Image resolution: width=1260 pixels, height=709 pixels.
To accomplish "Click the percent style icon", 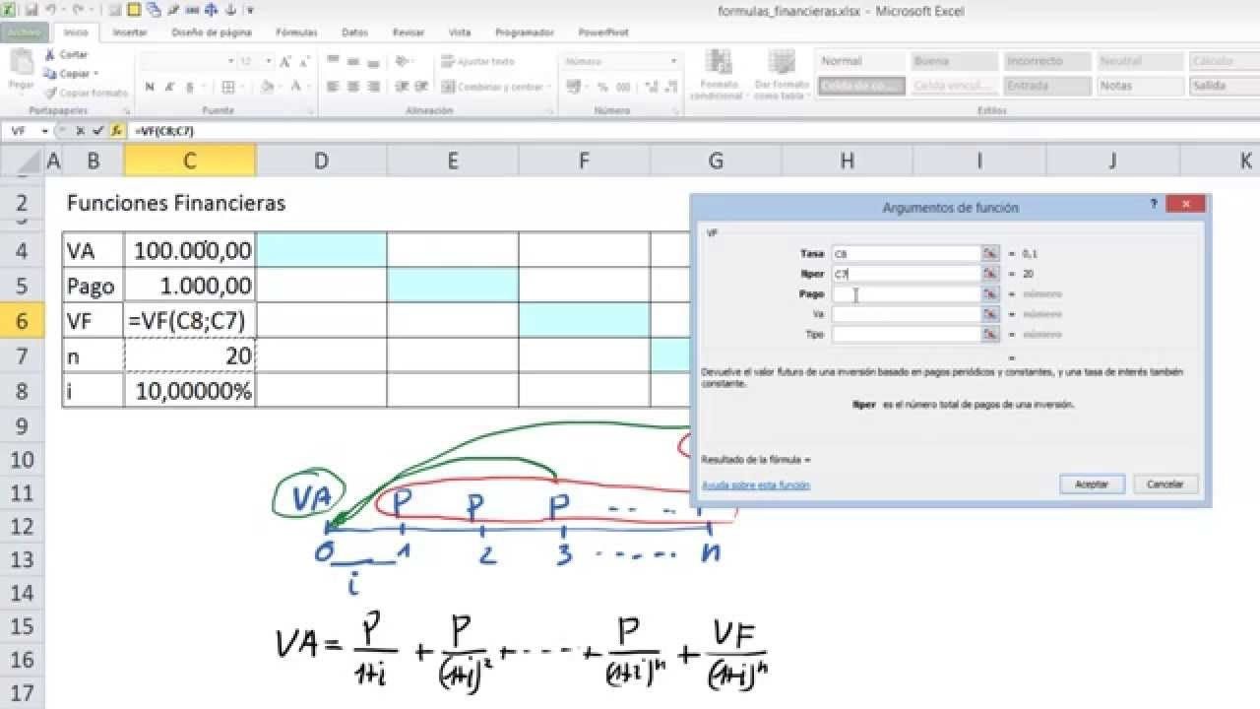I will click(601, 87).
